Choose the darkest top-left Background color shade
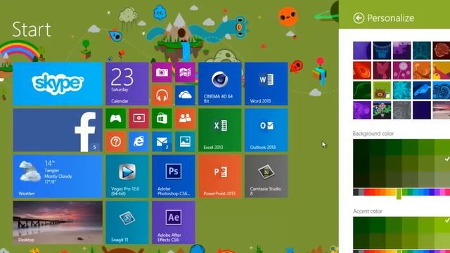Image resolution: width=450 pixels, height=253 pixels. pos(361,147)
